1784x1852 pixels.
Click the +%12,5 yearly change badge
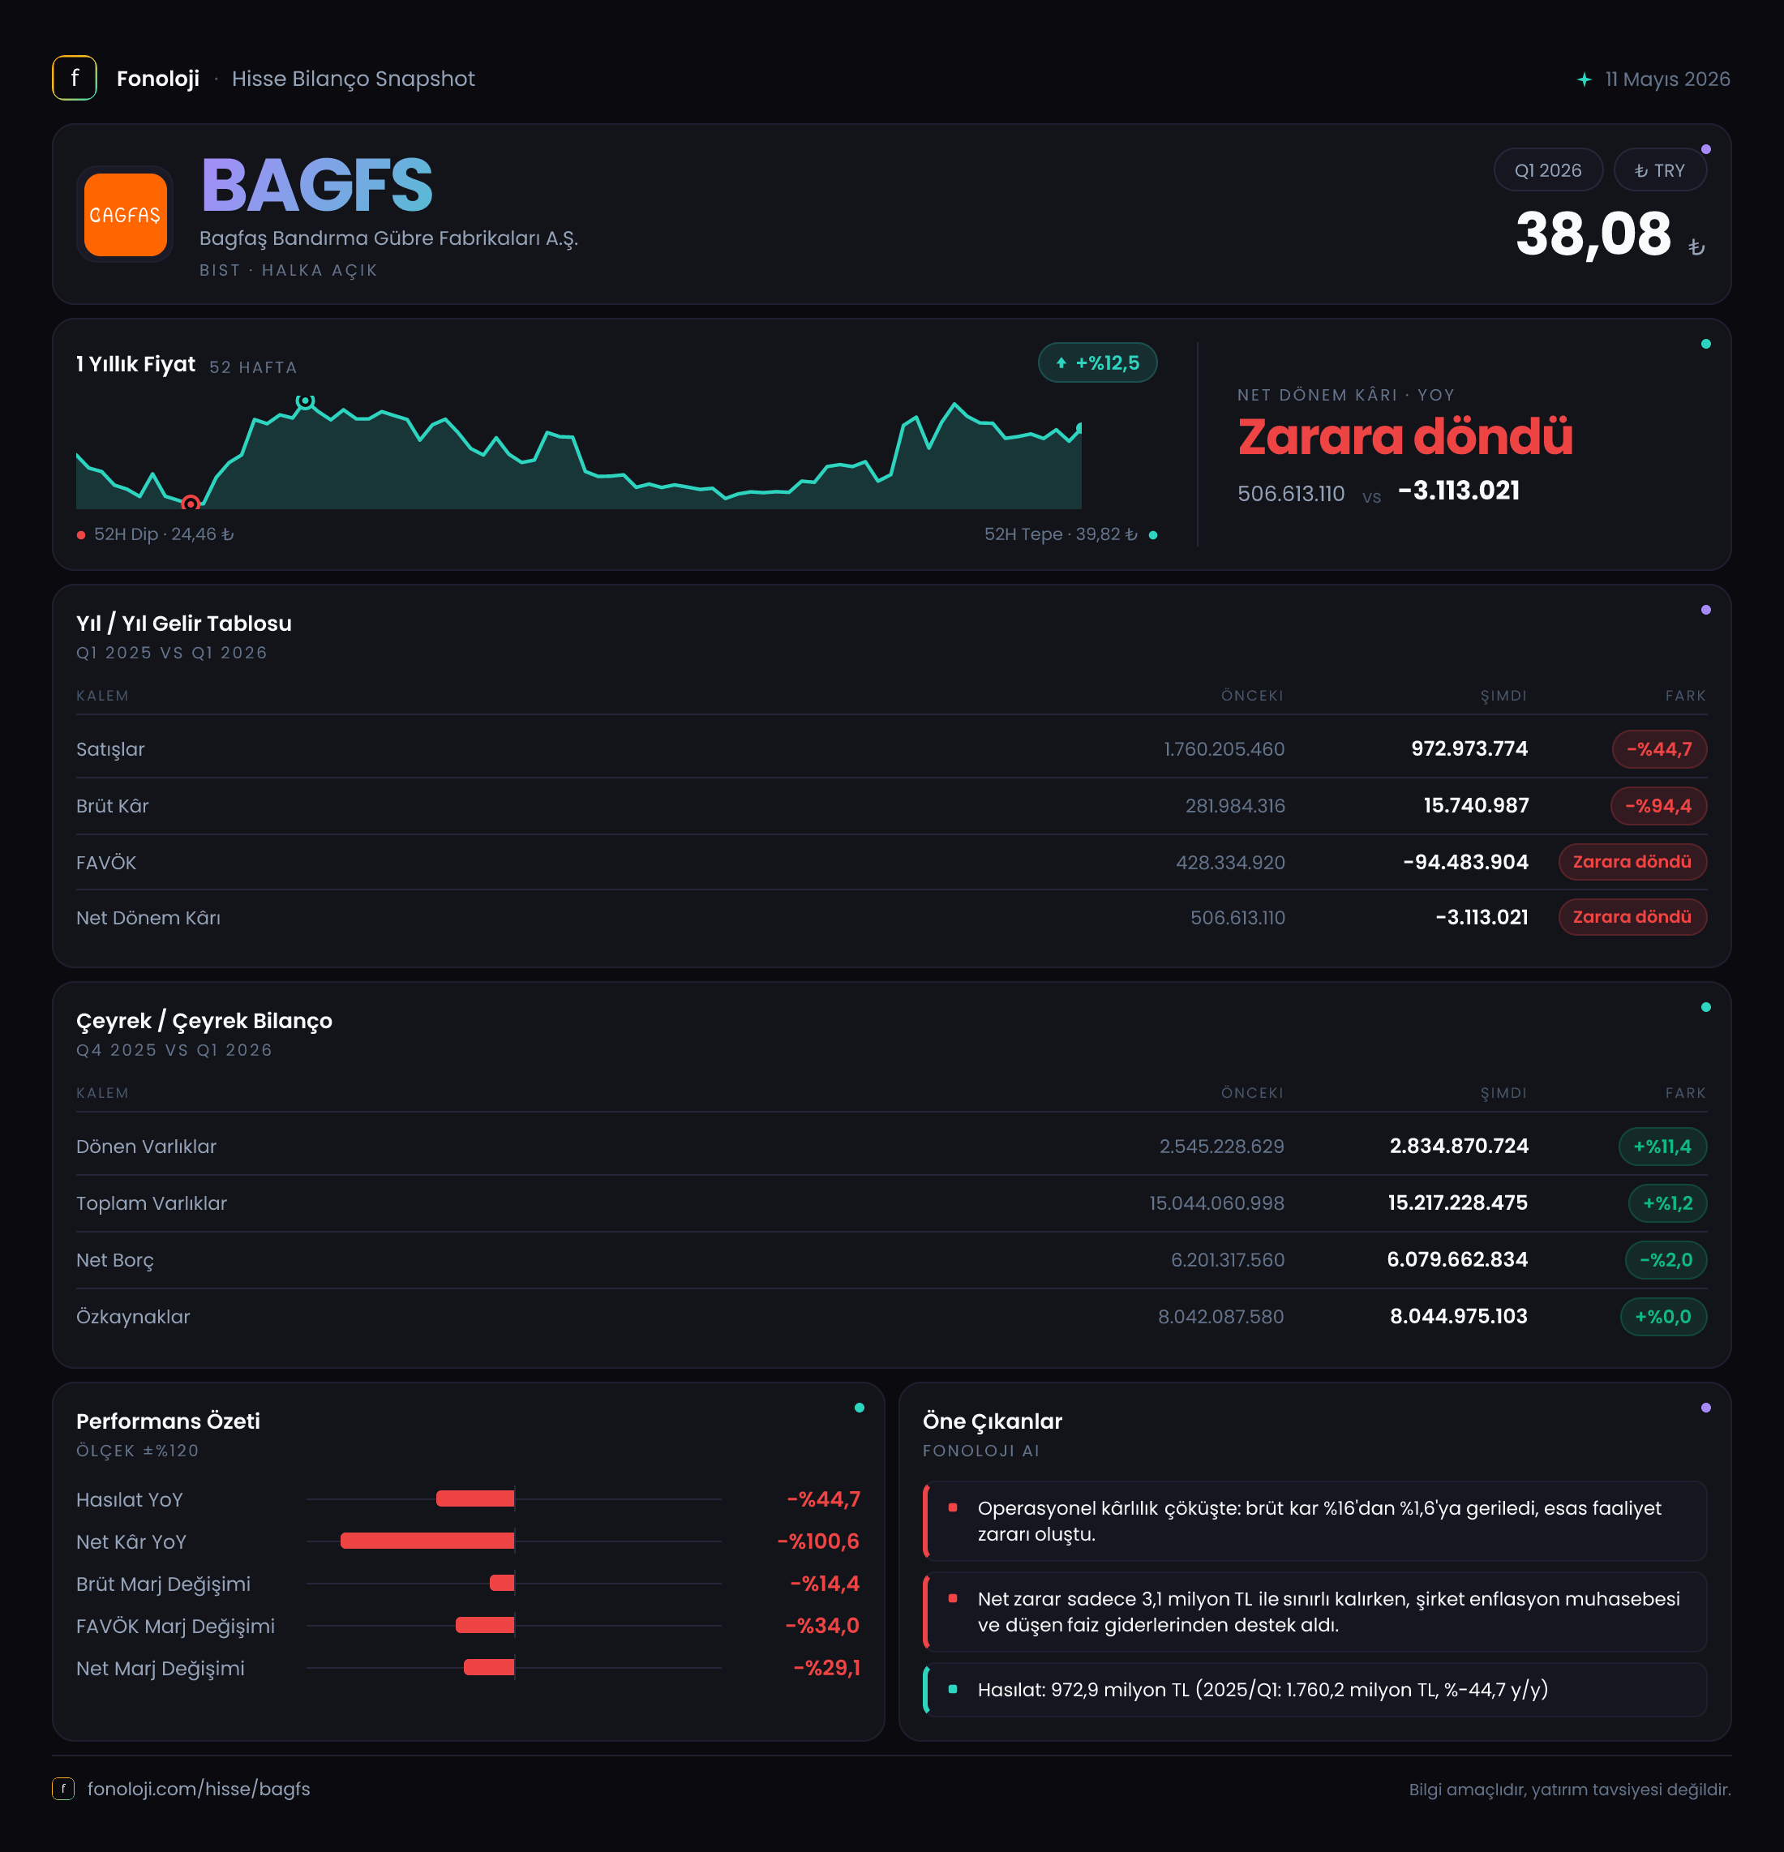click(1098, 362)
